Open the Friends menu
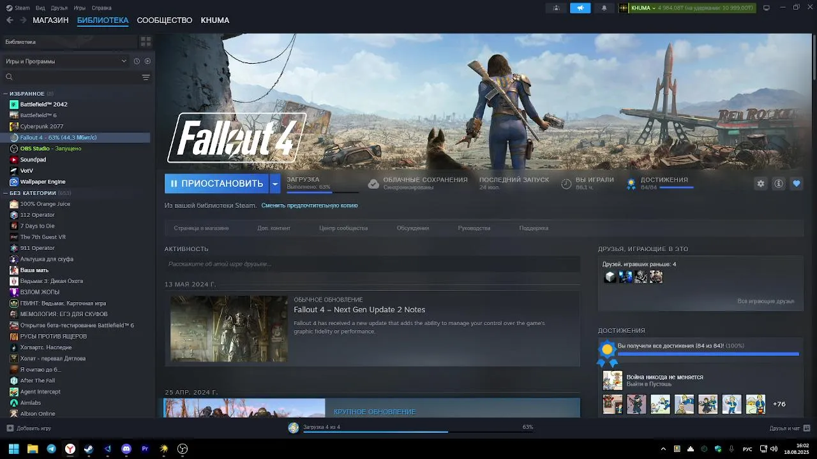This screenshot has height=459, width=817. click(x=59, y=8)
